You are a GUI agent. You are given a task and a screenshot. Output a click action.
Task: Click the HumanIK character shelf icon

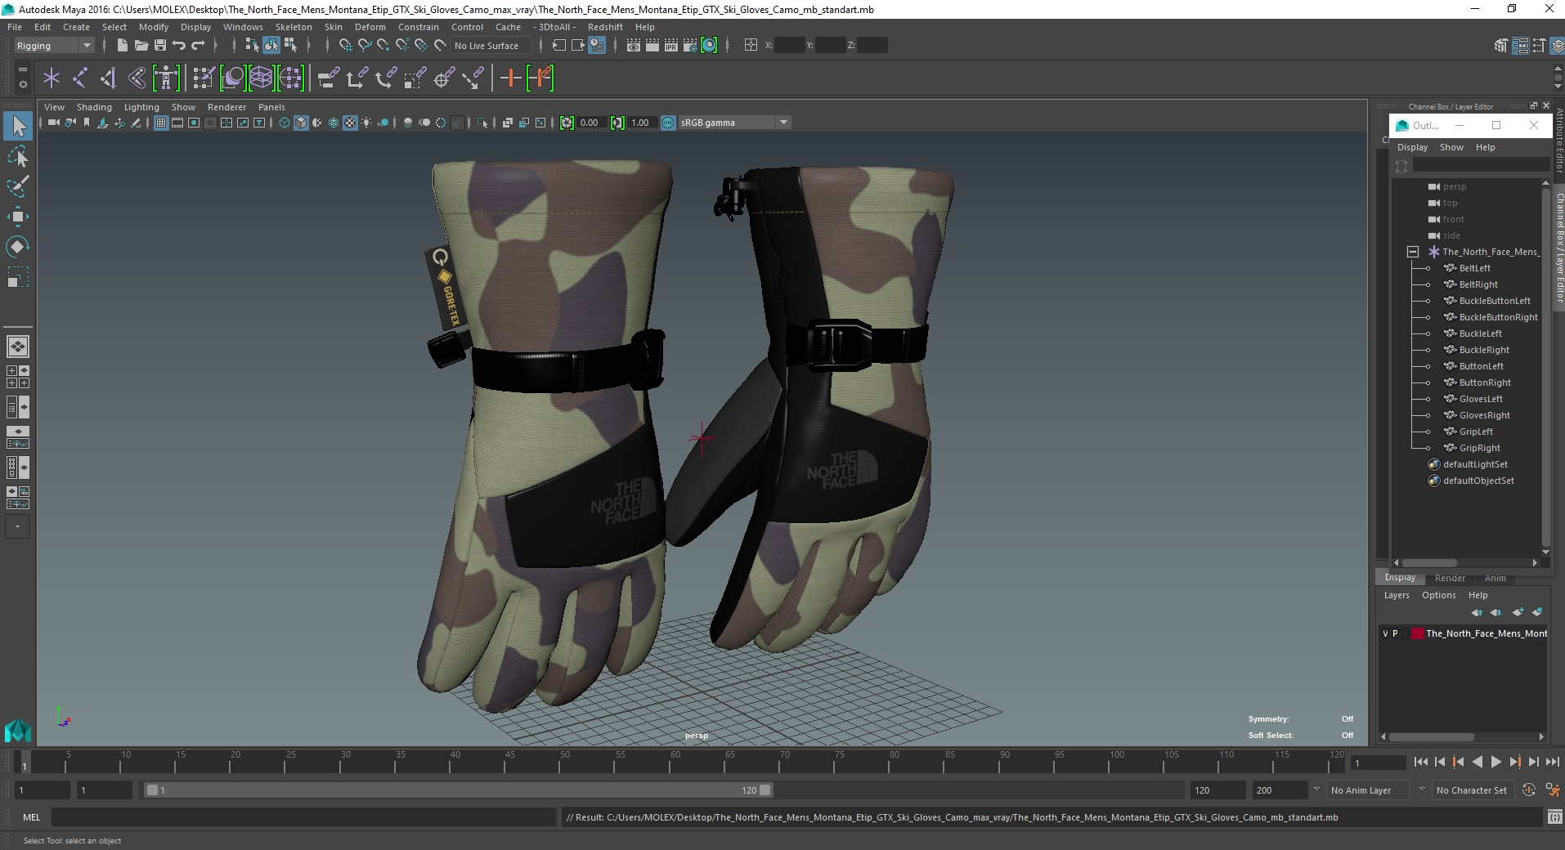click(166, 78)
